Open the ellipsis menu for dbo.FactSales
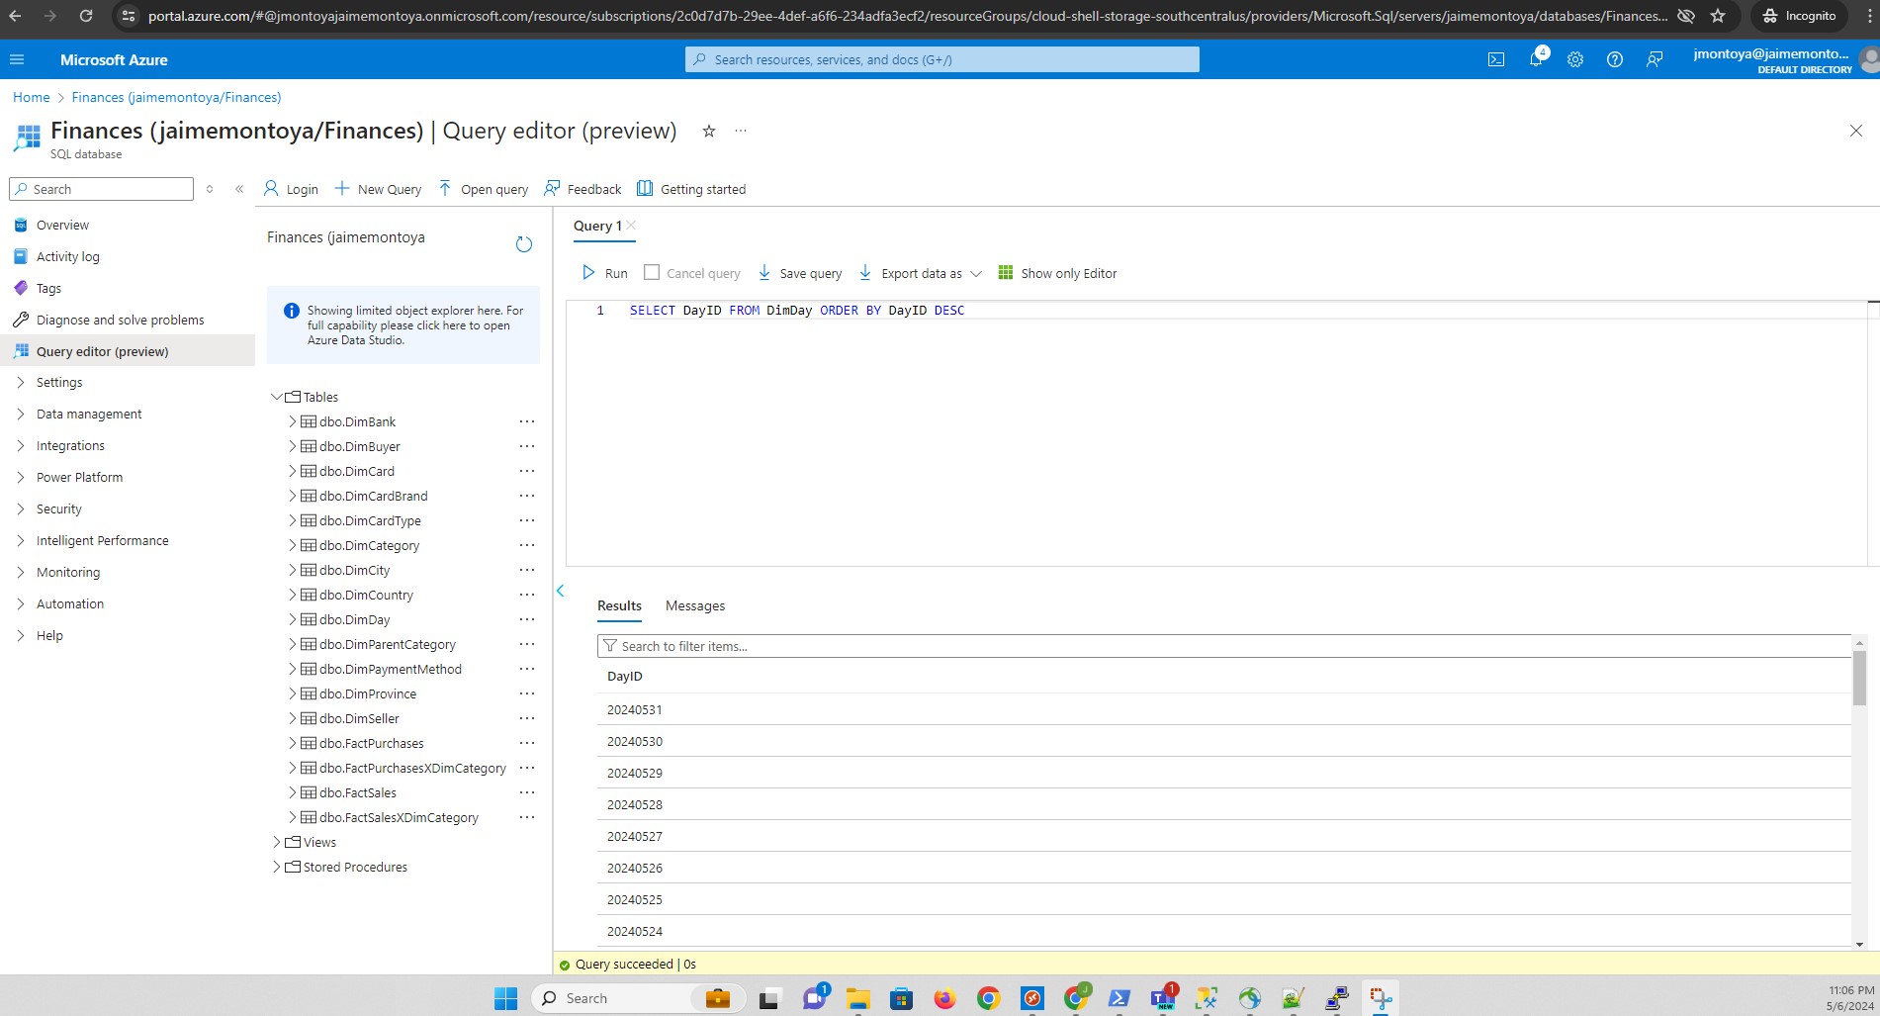Screen dimensions: 1880x1016 tap(527, 792)
